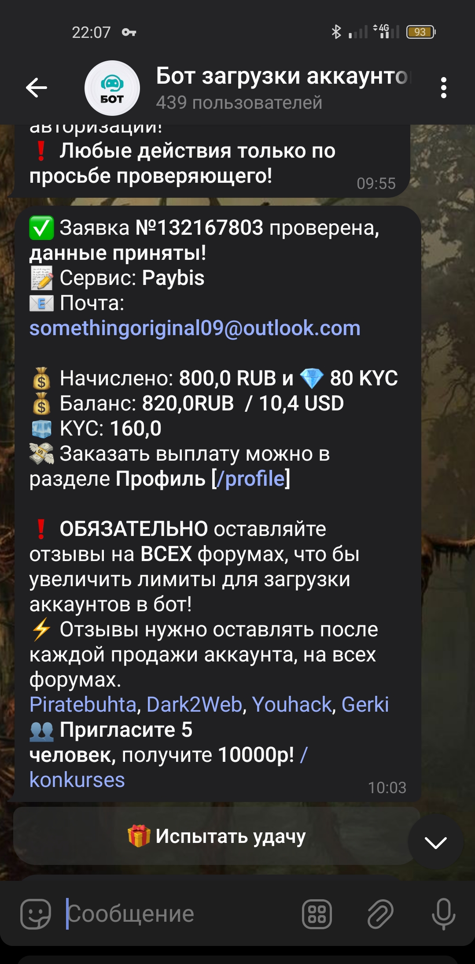The image size is (475, 964).
Task: Tap the back arrow to leave chat
Action: tap(37, 88)
